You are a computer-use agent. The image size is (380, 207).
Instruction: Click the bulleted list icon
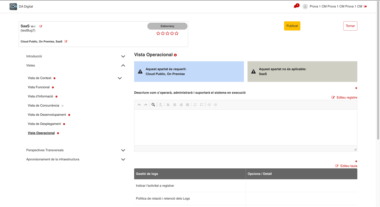click(x=201, y=105)
